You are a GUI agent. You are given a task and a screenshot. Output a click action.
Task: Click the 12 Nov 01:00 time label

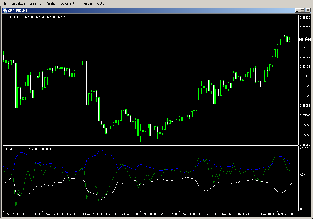pos(129,214)
